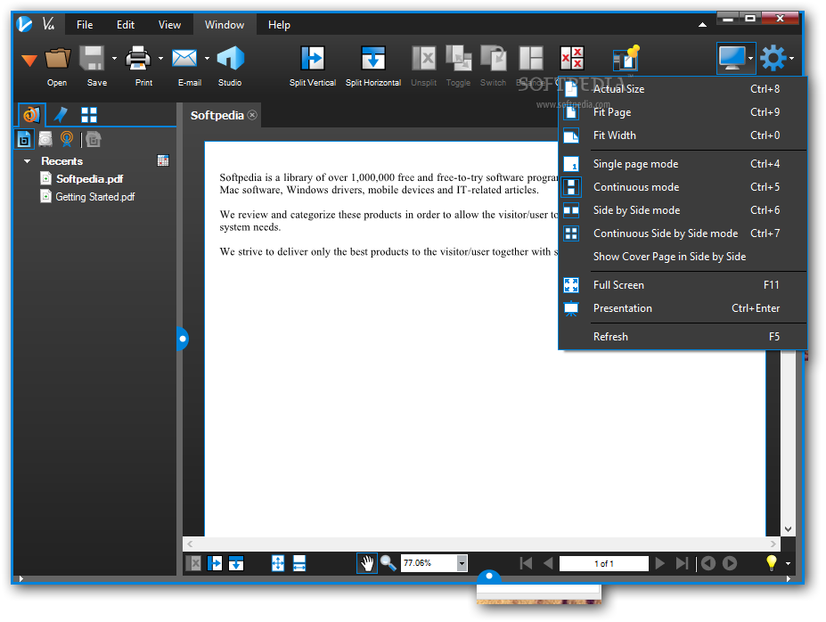Start Presentation from the menu

tap(683, 308)
